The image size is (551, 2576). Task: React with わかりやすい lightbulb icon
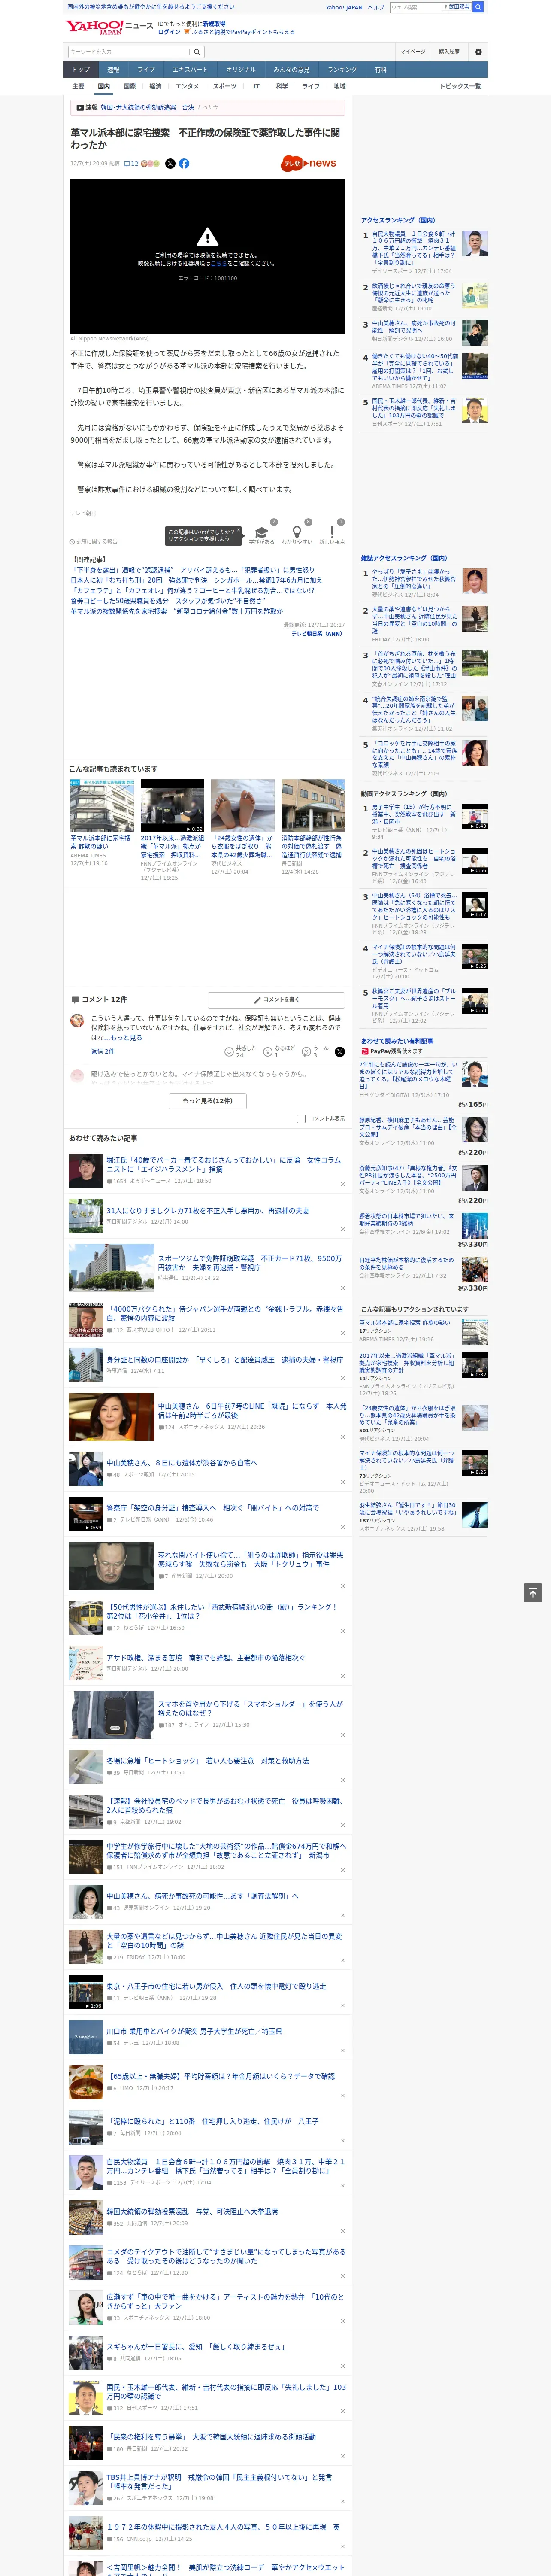(297, 532)
